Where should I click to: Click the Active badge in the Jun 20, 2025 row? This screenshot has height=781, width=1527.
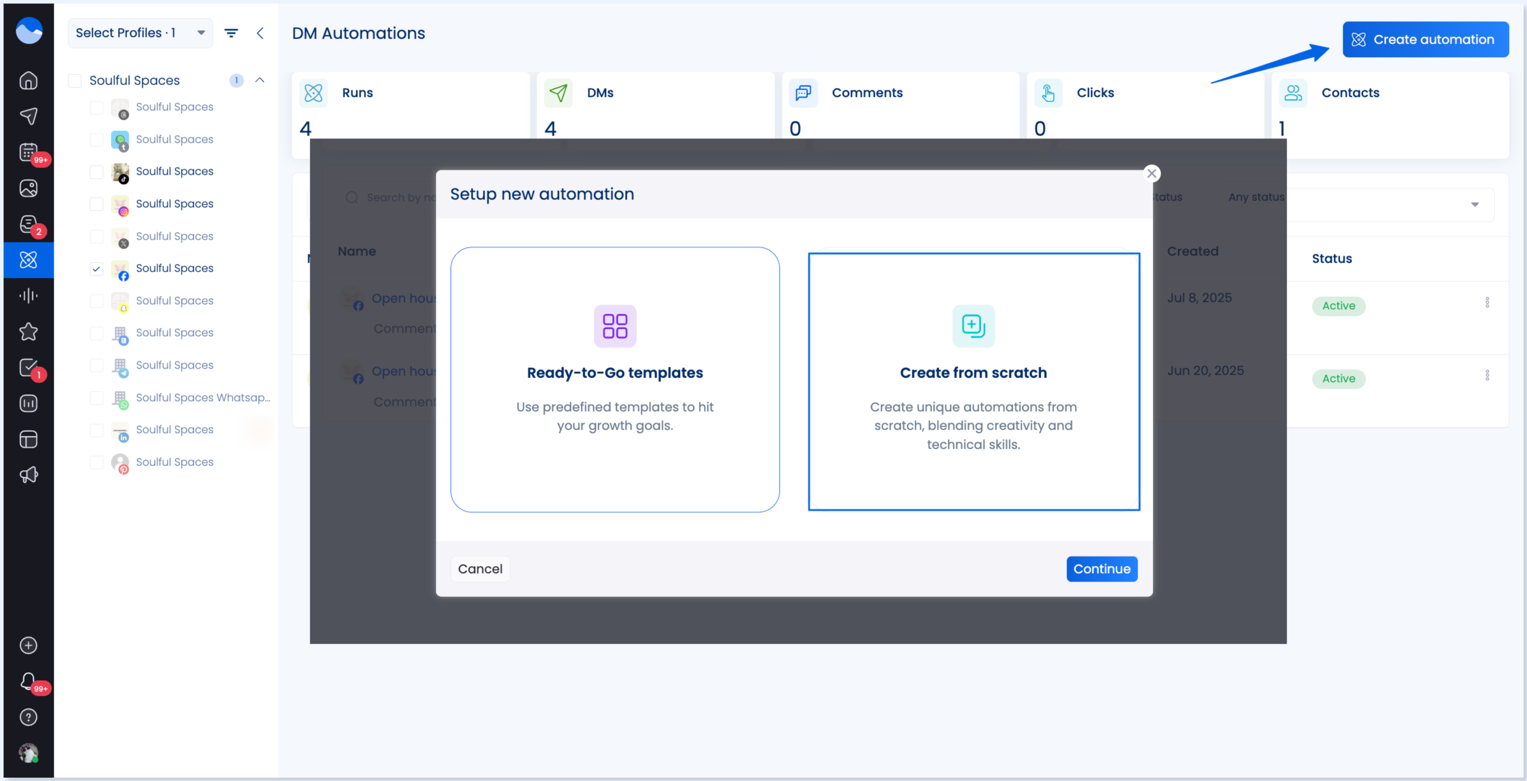click(1338, 379)
